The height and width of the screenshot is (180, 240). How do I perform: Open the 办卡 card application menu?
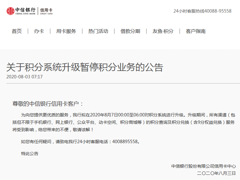tap(39, 31)
